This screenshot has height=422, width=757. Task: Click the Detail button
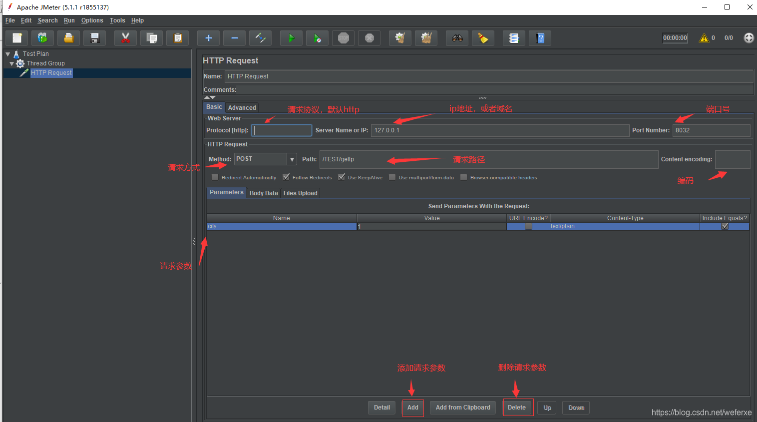[x=381, y=408]
